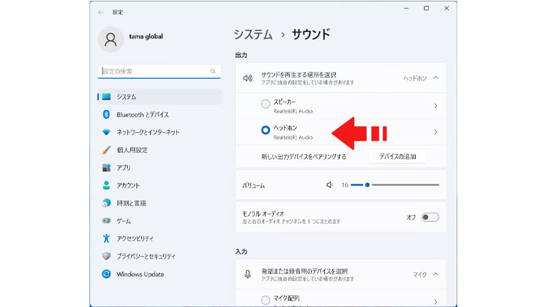This screenshot has height=307, width=546.
Task: Open ネットワークとインターネット settings
Action: coord(147,132)
